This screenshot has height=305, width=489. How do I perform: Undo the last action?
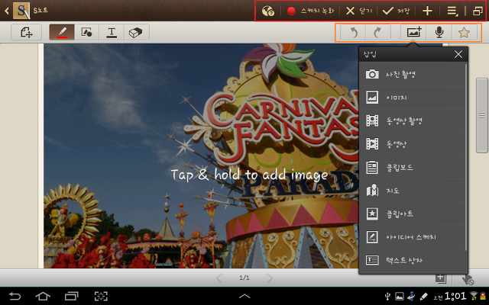click(x=353, y=32)
